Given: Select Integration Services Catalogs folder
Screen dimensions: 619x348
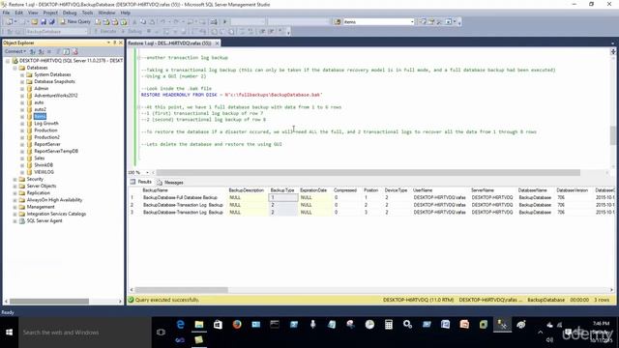Looking at the screenshot, I should pyautogui.click(x=56, y=214).
